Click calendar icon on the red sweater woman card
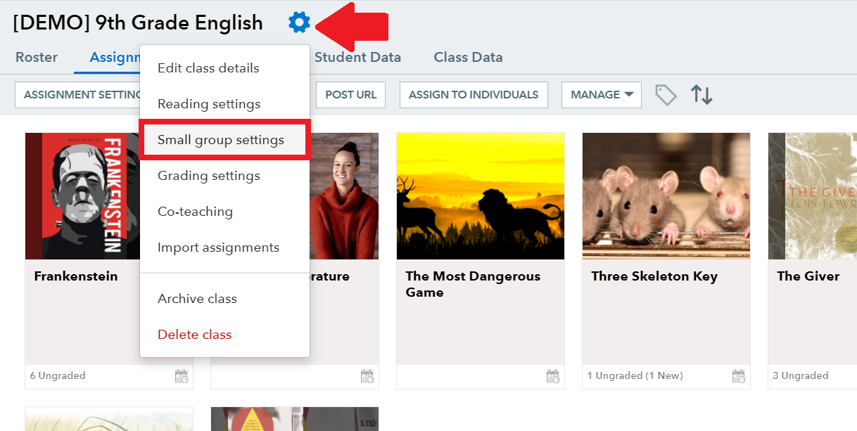The image size is (857, 431). 367,376
